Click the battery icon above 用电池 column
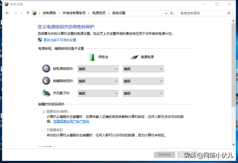Viewport: 238px width, 163px height. [92, 57]
